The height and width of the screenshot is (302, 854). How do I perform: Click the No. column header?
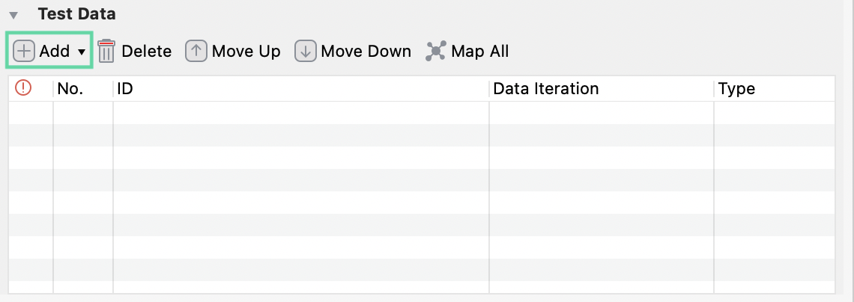pyautogui.click(x=70, y=89)
